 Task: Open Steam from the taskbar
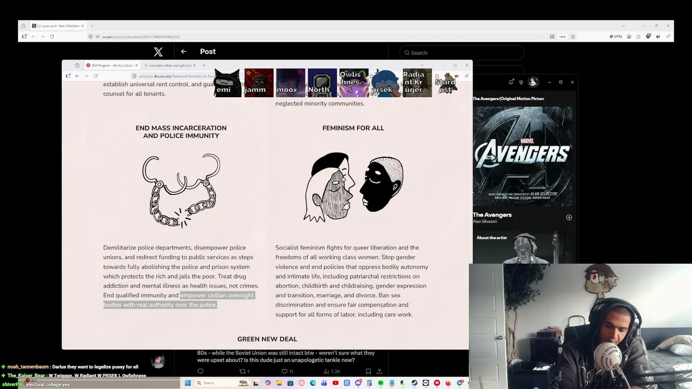tap(414, 383)
